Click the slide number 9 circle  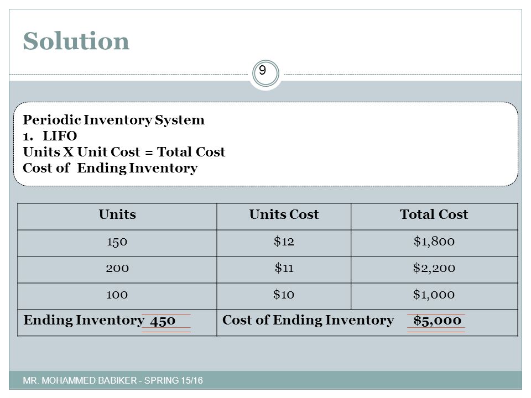[x=265, y=73]
